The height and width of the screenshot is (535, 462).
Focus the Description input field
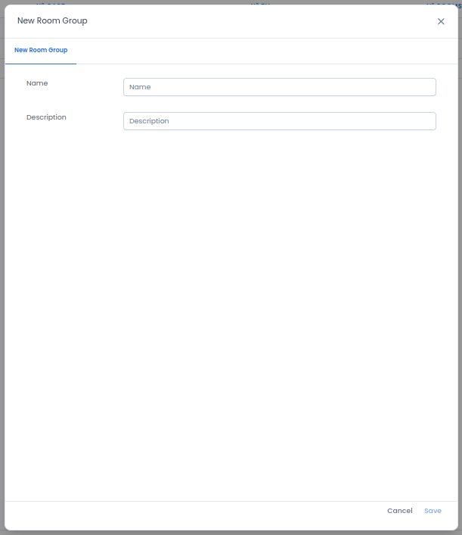280,121
